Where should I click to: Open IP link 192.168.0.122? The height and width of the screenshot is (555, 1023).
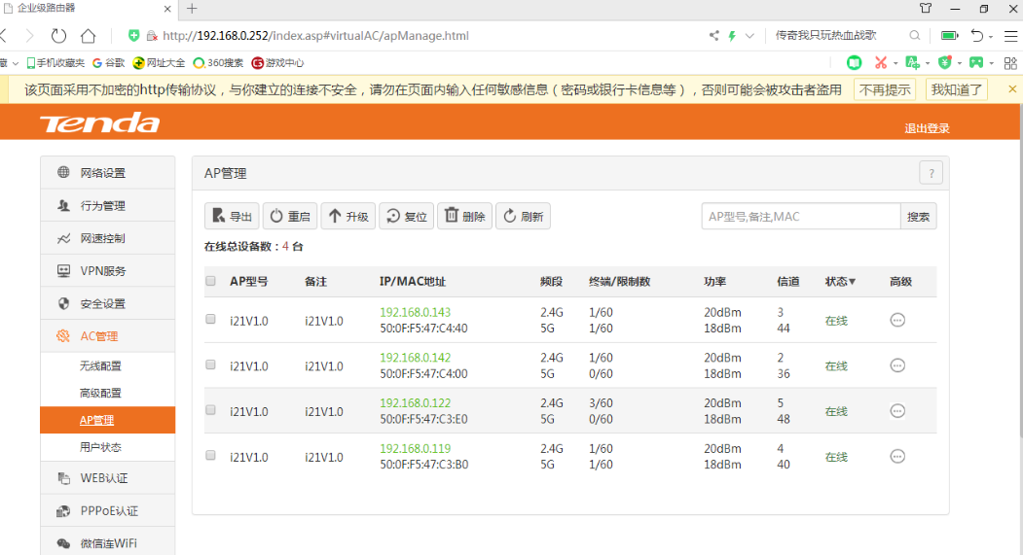(x=415, y=403)
